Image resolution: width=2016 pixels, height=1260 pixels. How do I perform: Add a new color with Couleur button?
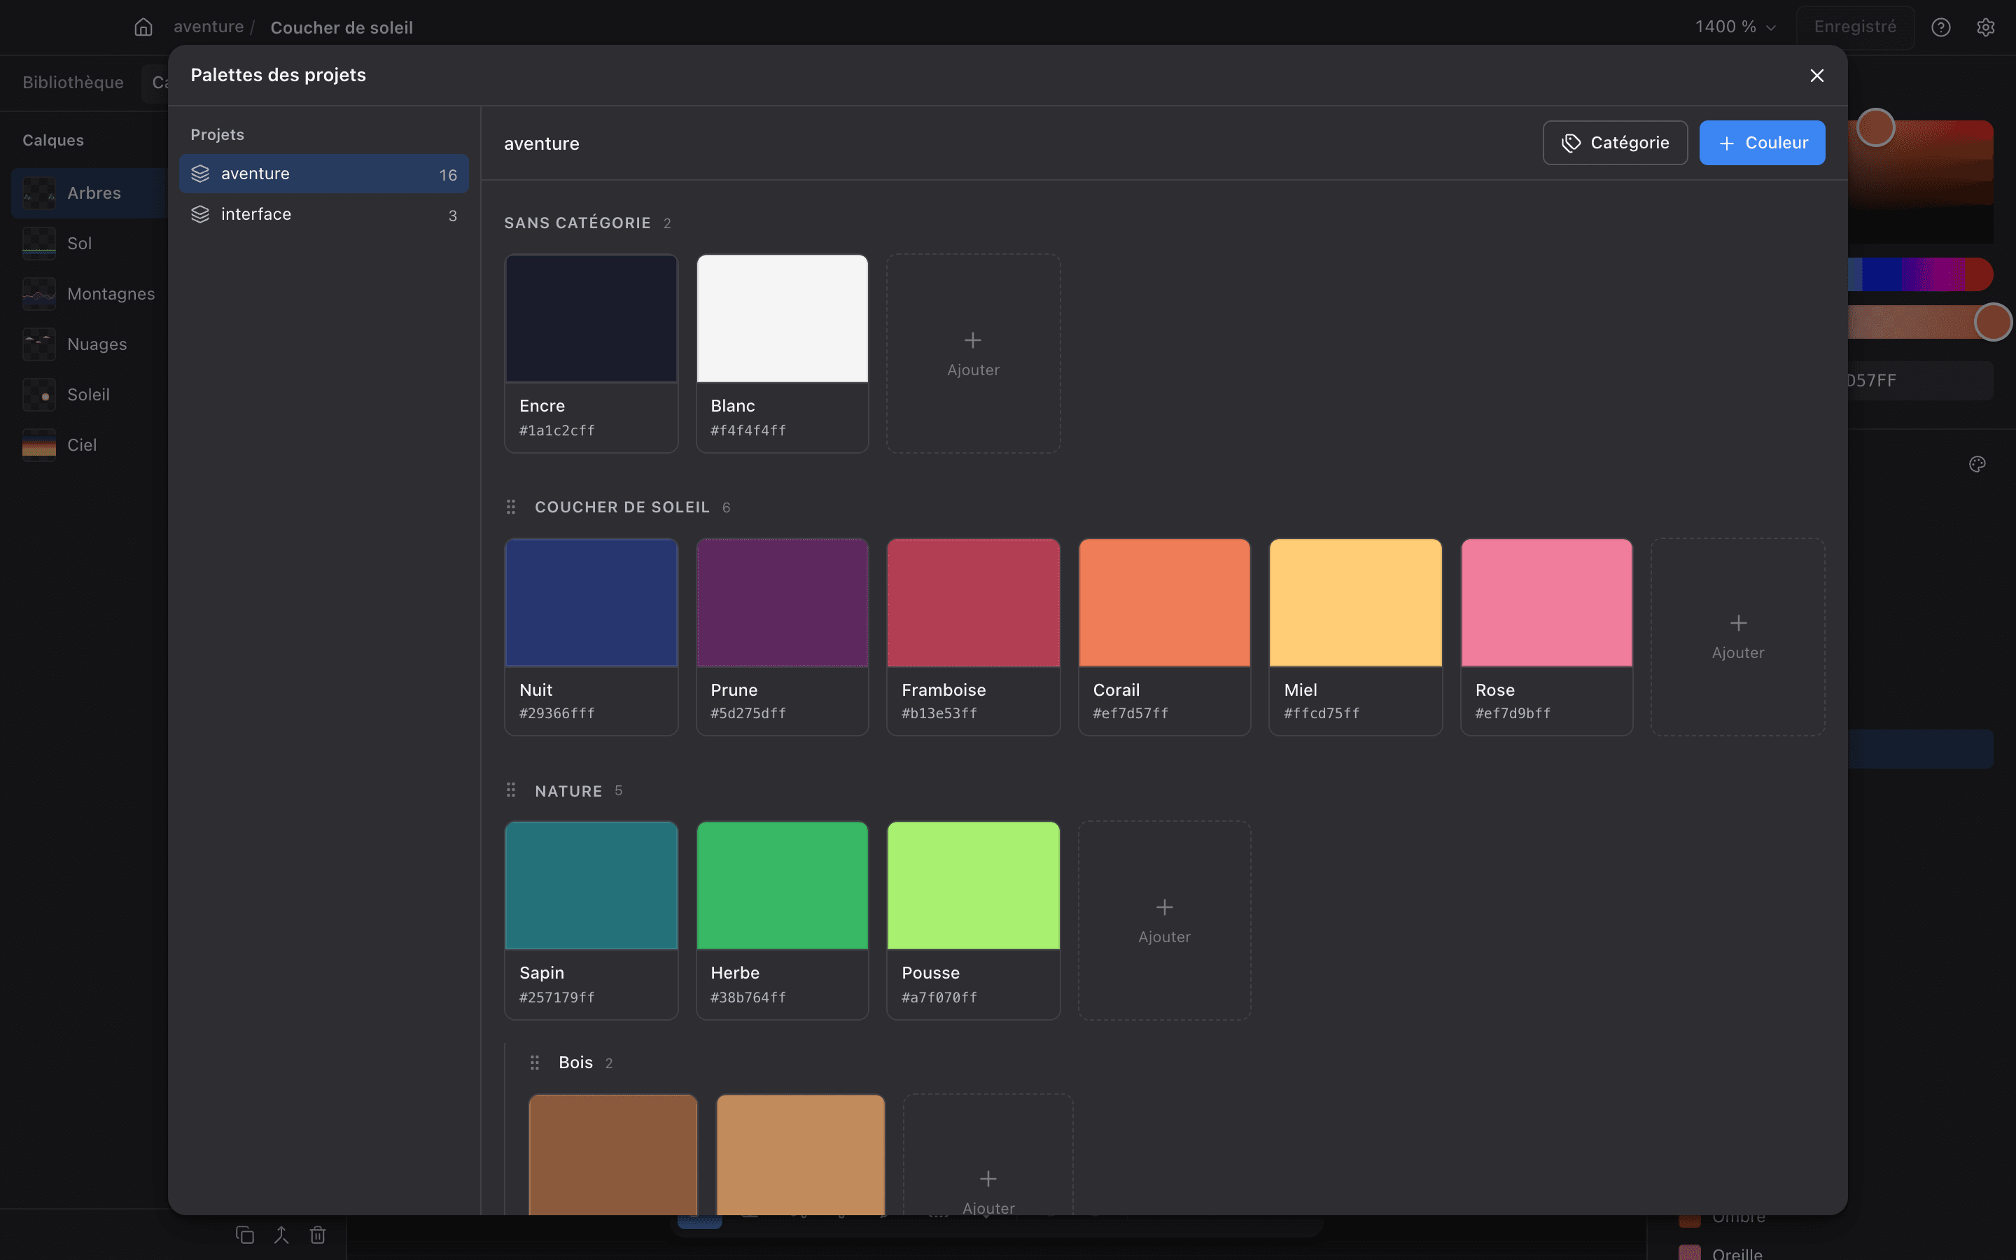1762,143
